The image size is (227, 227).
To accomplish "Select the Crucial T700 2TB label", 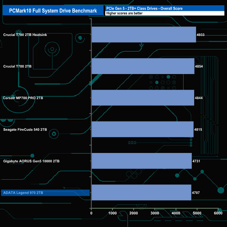I will click(17, 66).
